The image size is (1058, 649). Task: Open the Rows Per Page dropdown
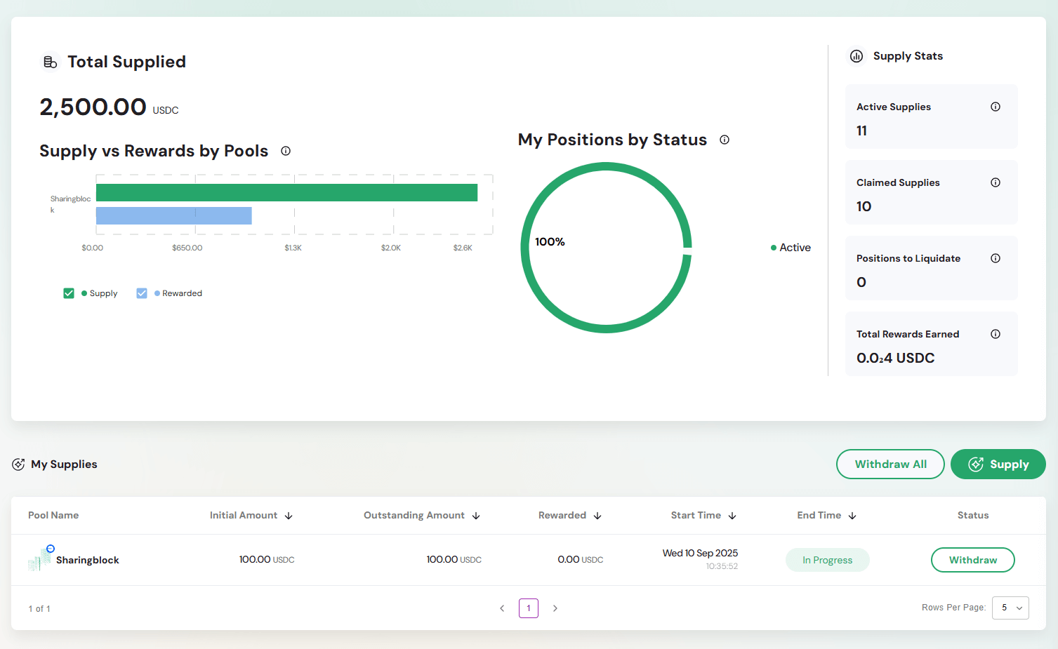click(1010, 608)
